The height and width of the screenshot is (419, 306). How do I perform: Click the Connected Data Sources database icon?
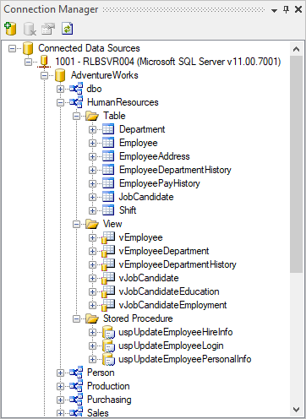point(28,48)
